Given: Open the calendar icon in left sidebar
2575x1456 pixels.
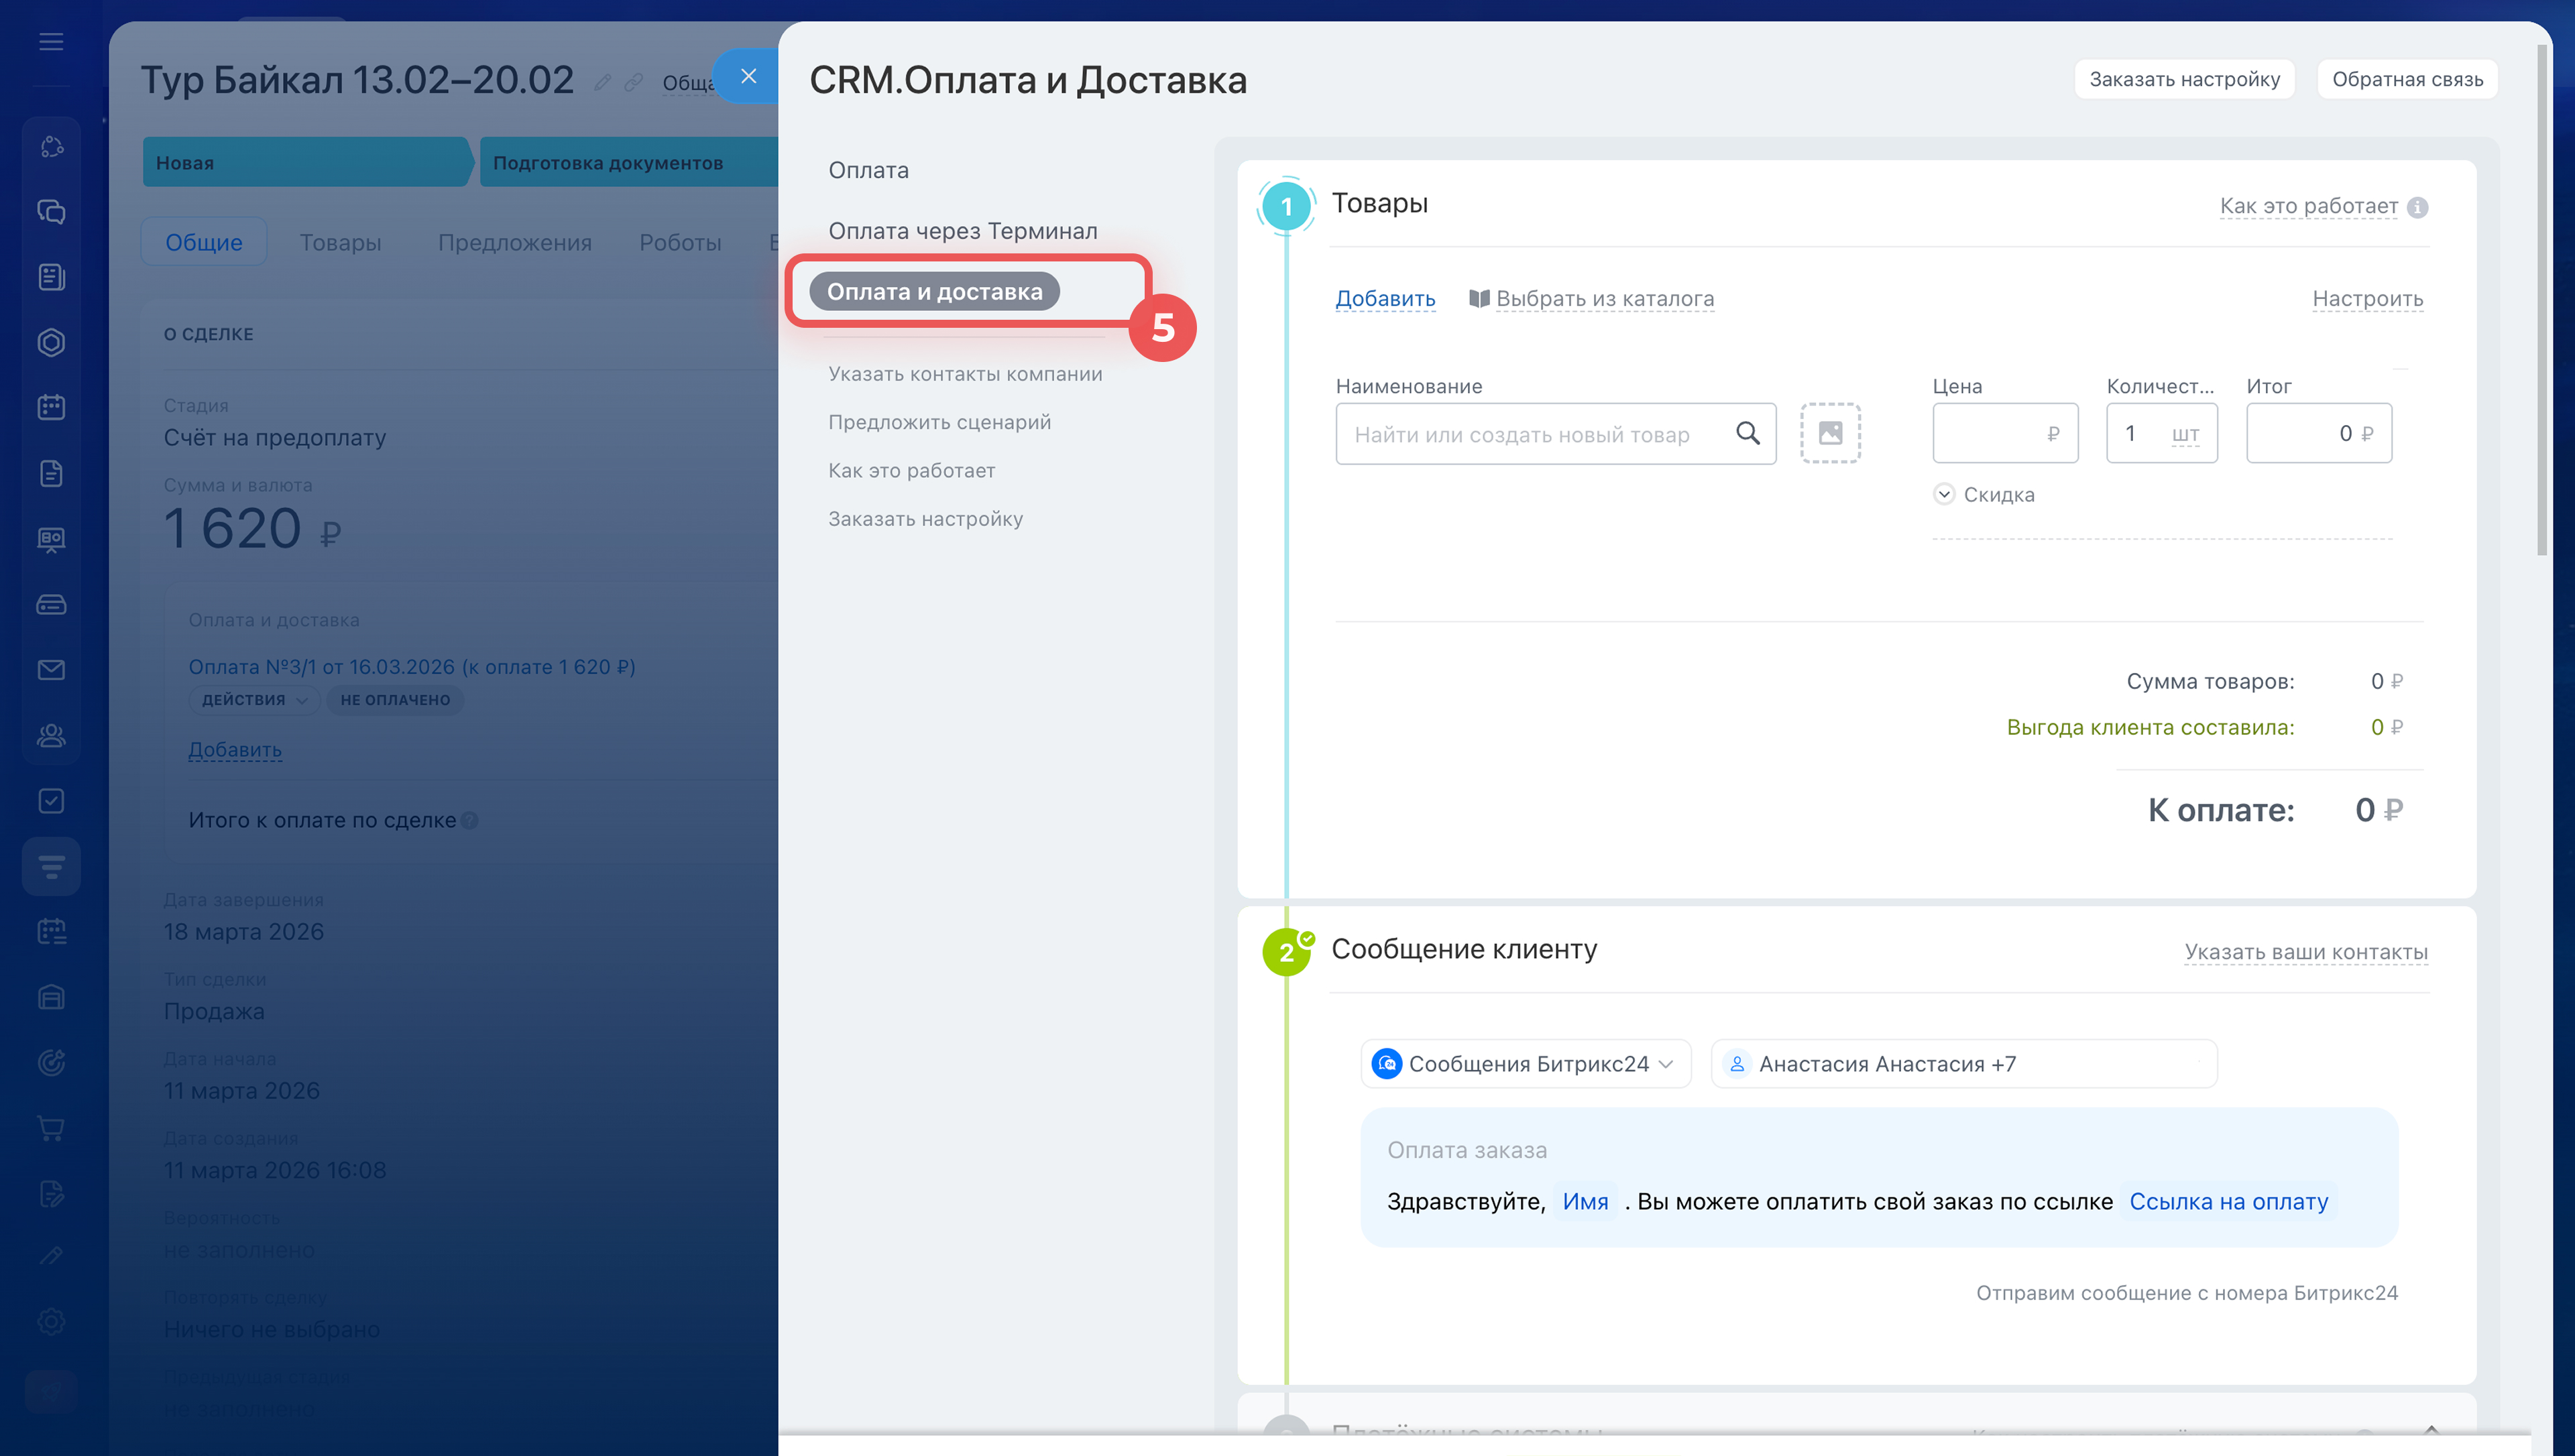Looking at the screenshot, I should 51,407.
